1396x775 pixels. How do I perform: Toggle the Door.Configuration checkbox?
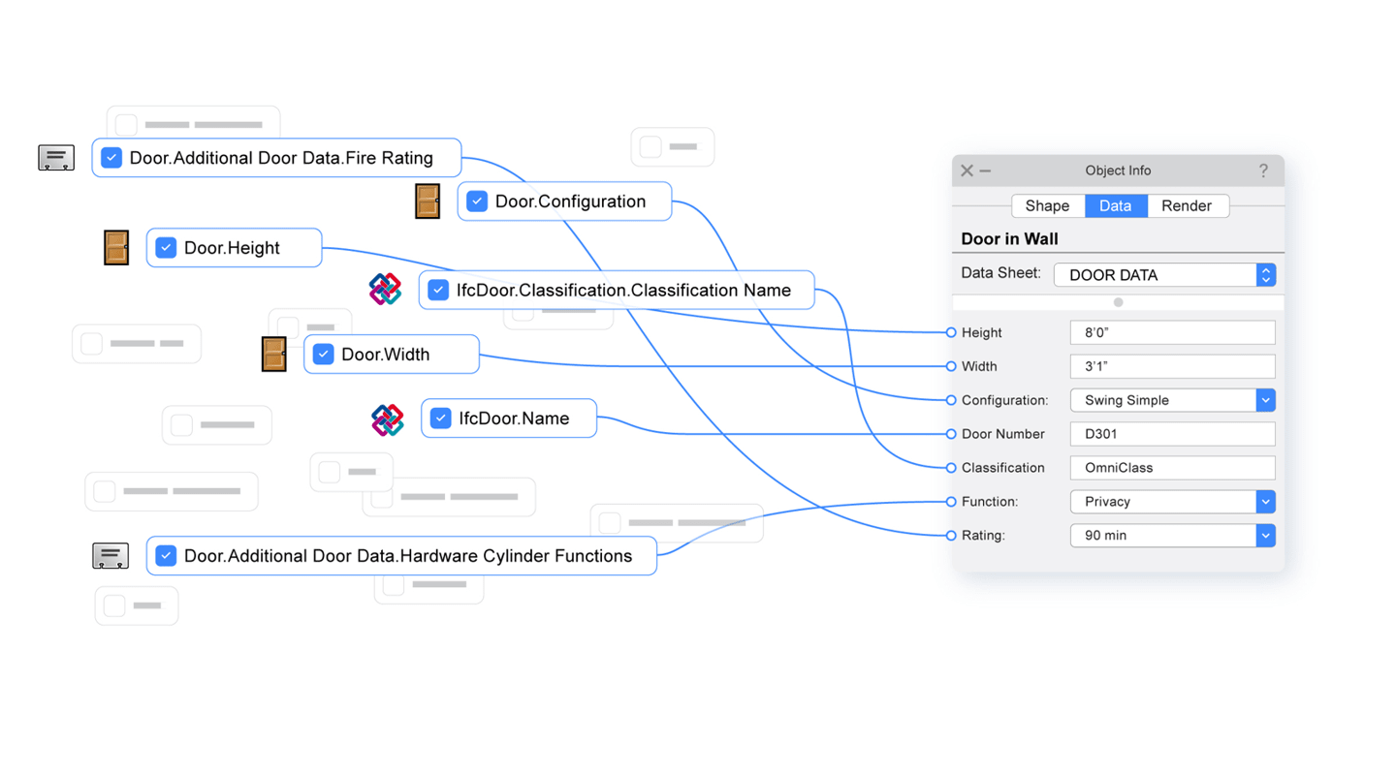(477, 201)
